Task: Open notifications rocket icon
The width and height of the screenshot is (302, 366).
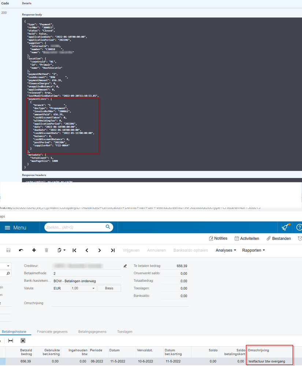Action: [x=286, y=227]
